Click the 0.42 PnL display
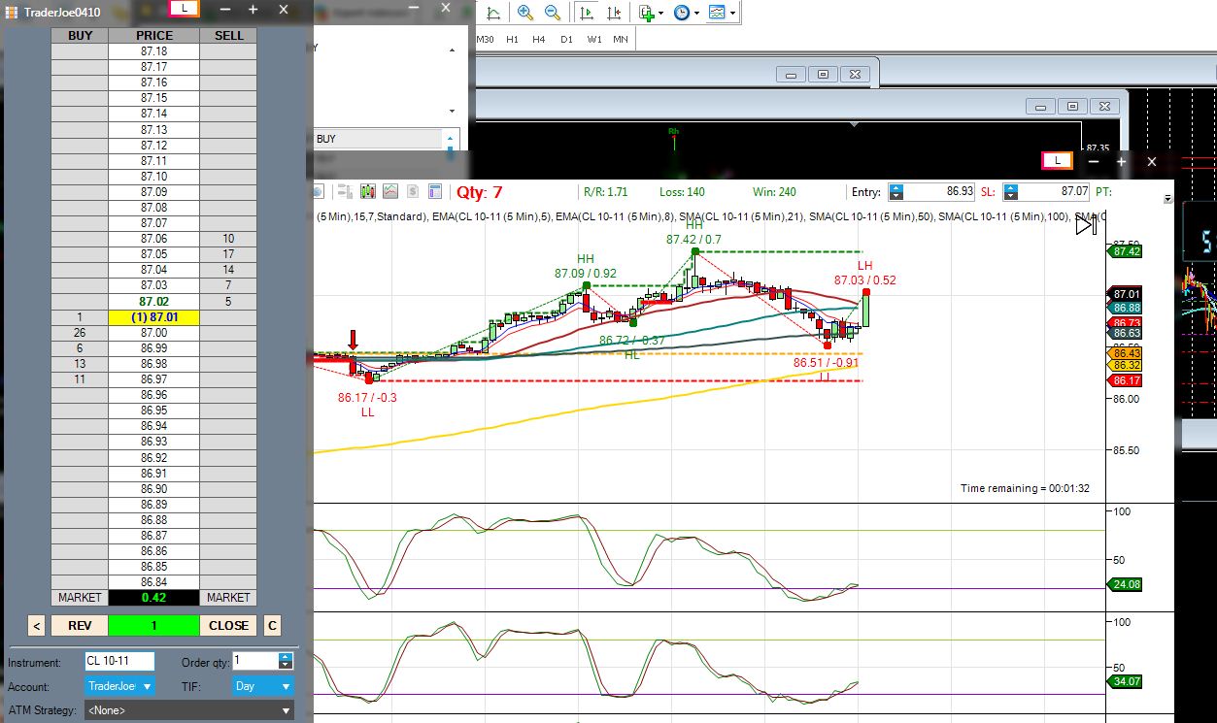Screen dimensions: 1217x723 pyautogui.click(x=154, y=598)
